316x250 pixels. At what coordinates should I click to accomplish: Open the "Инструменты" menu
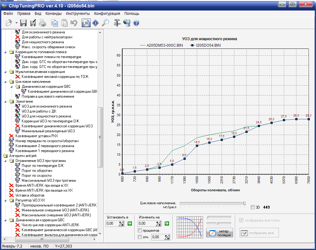[78, 14]
